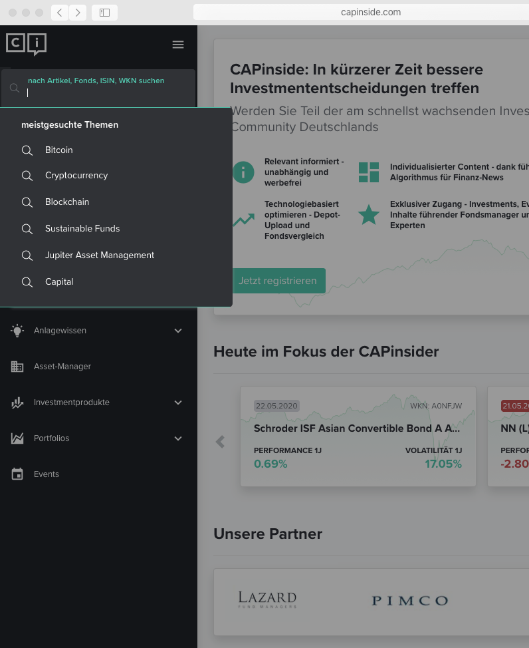
Task: Expand the Portfolios submenu chevron
Action: click(x=178, y=438)
